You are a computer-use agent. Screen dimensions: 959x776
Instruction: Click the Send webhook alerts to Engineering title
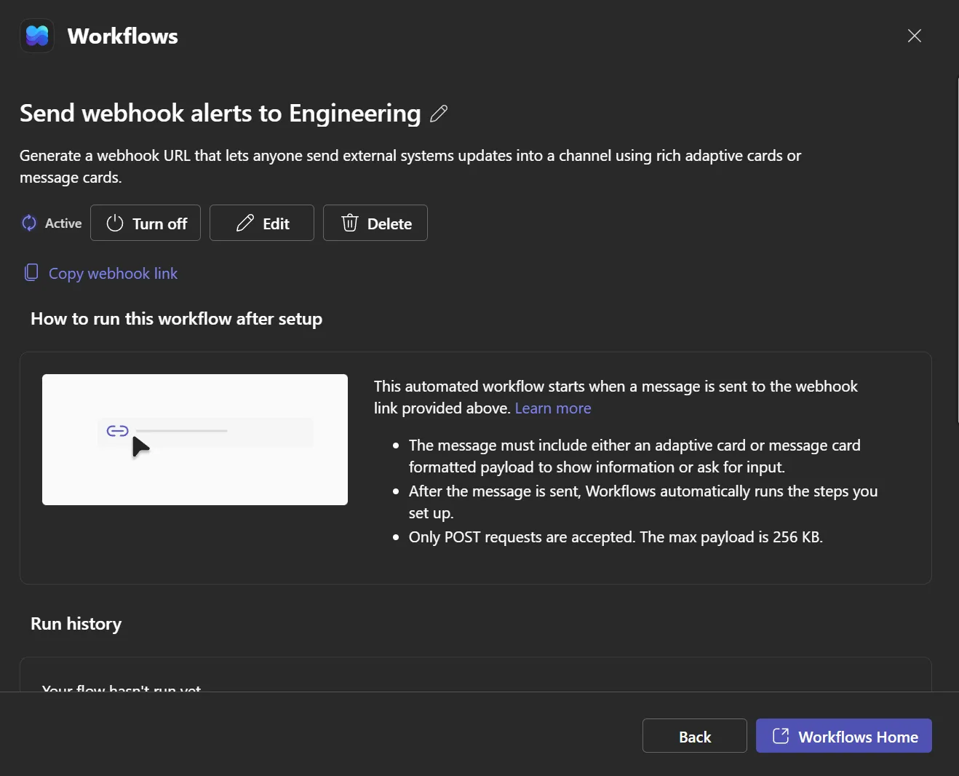(220, 114)
